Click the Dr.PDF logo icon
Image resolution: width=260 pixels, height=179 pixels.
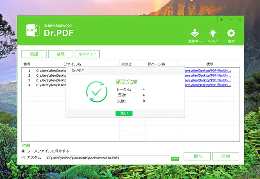tap(33, 30)
